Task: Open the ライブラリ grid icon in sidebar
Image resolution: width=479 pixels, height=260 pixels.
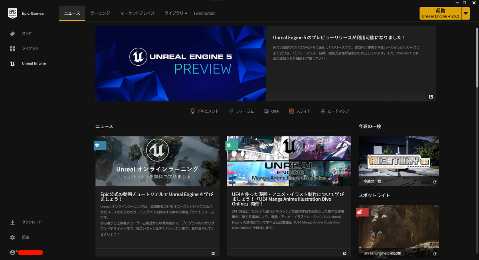Action: [12, 49]
